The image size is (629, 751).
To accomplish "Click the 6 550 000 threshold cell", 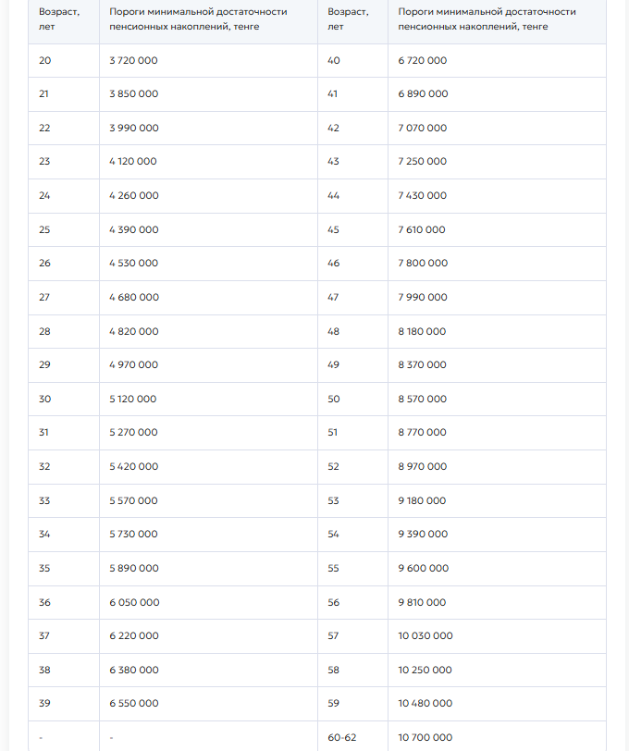I will click(x=133, y=703).
